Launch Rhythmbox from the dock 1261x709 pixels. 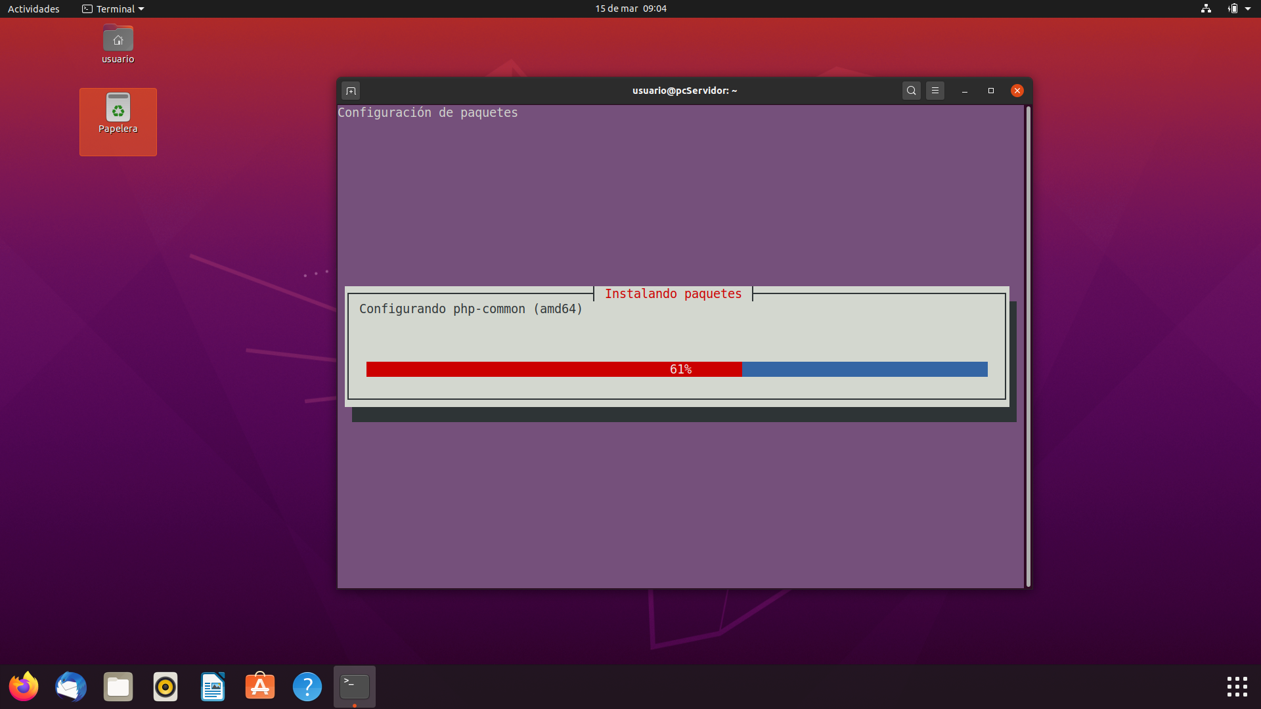point(166,687)
